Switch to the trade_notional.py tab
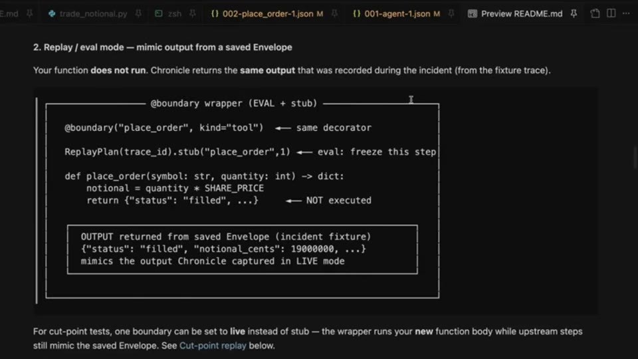This screenshot has height=359, width=638. click(93, 14)
